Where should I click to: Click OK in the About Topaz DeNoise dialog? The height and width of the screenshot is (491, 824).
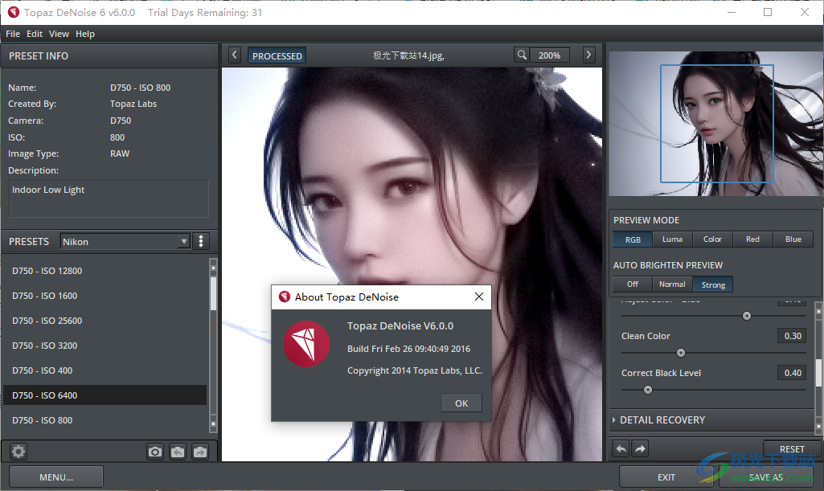tap(461, 403)
